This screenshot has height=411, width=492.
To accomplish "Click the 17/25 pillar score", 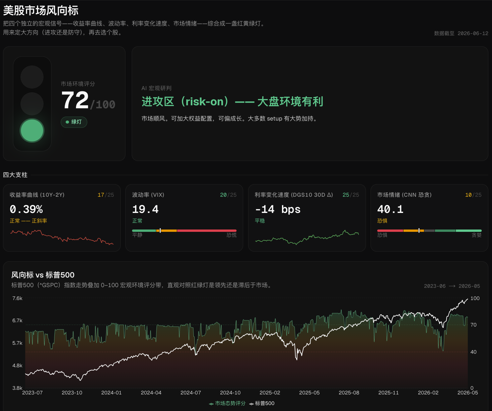I will [x=106, y=195].
